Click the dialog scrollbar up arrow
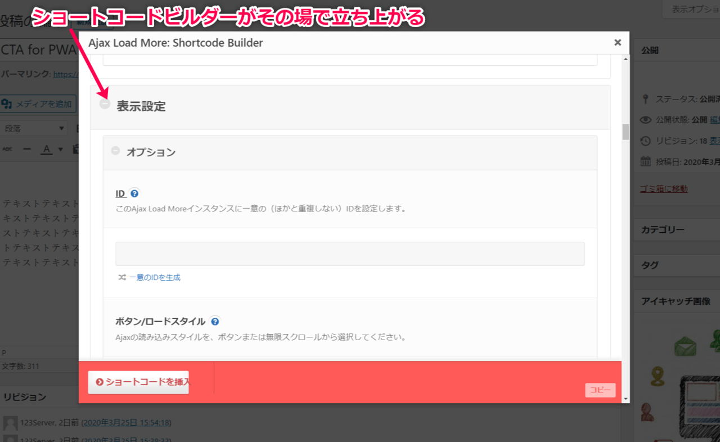Viewport: 720px width, 442px height. (625, 58)
